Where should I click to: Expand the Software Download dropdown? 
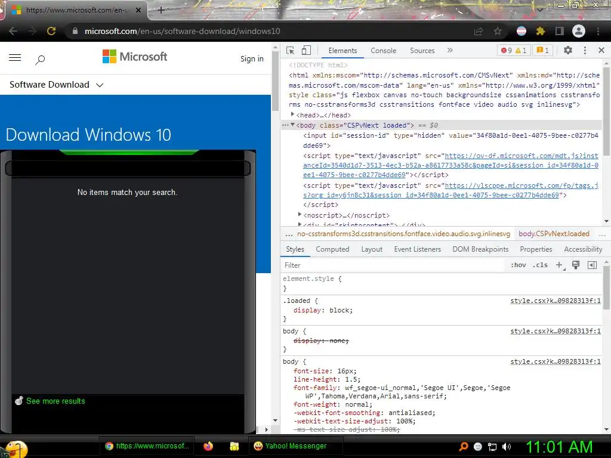coord(56,85)
